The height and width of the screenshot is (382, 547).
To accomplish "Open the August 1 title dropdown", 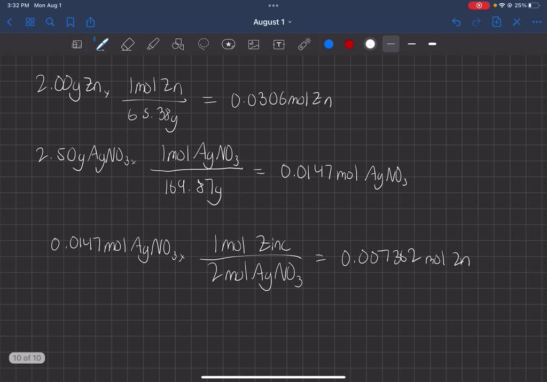I will coord(273,22).
